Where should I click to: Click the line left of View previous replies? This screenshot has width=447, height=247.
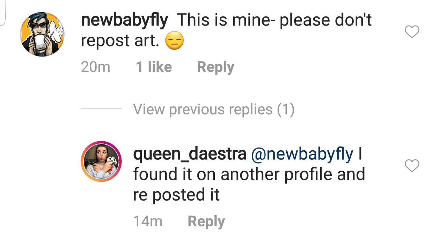[101, 108]
